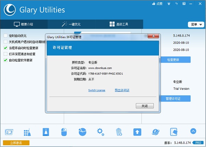Click version number 5.148.0.174 in status bar

[x=182, y=143]
